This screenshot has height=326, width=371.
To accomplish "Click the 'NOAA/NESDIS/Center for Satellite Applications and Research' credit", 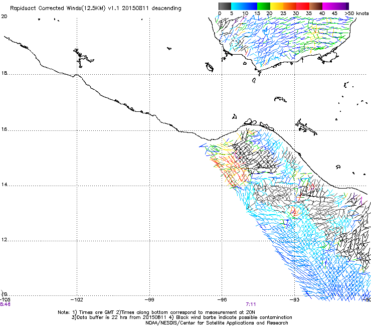I will click(x=217, y=323).
